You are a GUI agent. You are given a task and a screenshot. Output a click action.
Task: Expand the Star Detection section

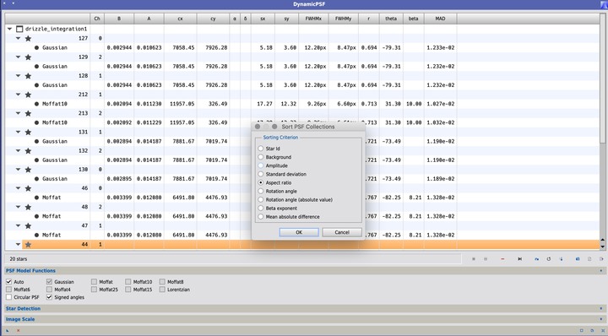point(601,308)
